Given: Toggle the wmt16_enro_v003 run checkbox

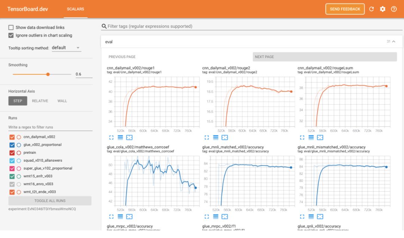Looking at the screenshot, I should coord(12,184).
